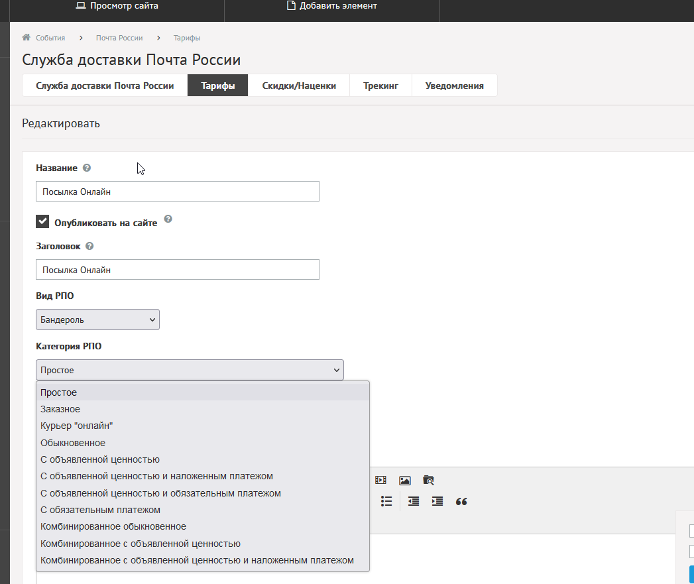Viewport: 694px width, 584px height.
Task: Click the Категория РПО label
Action: pos(68,346)
